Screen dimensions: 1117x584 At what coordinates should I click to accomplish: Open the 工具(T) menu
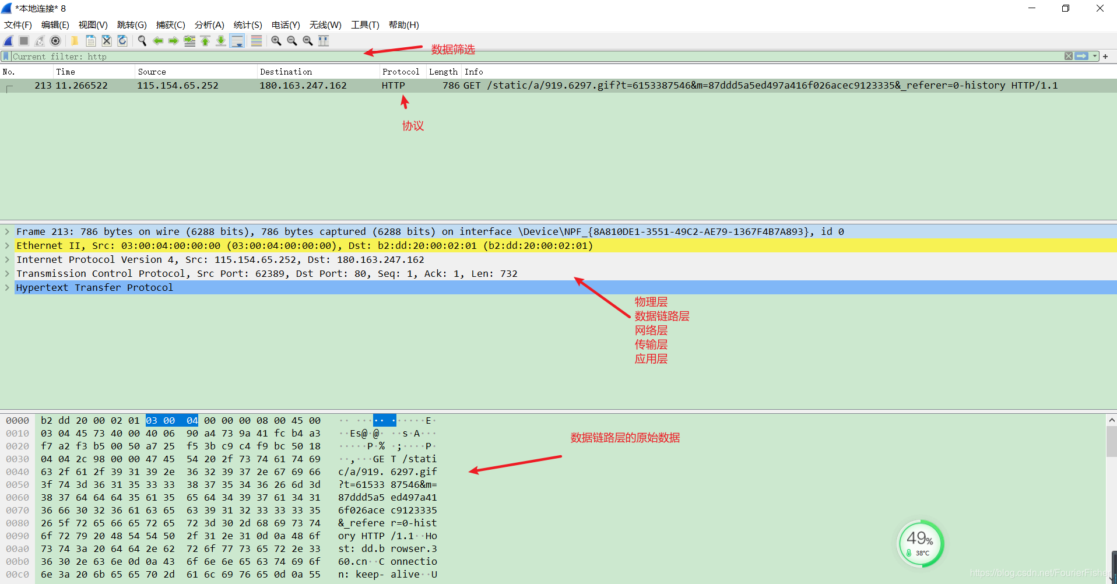coord(365,25)
